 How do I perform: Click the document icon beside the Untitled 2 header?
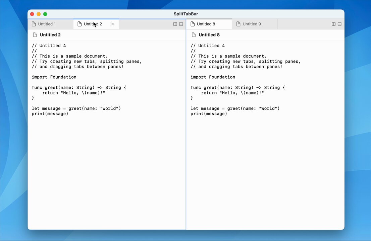click(x=35, y=35)
